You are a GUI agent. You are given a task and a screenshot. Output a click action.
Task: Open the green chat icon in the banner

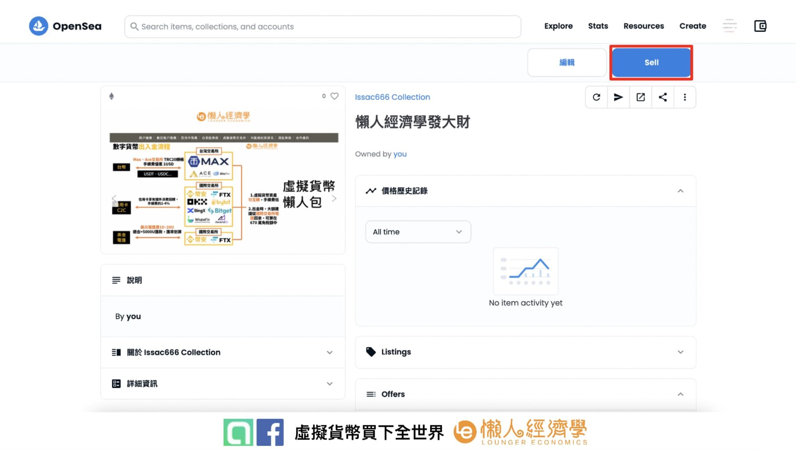[x=238, y=432]
